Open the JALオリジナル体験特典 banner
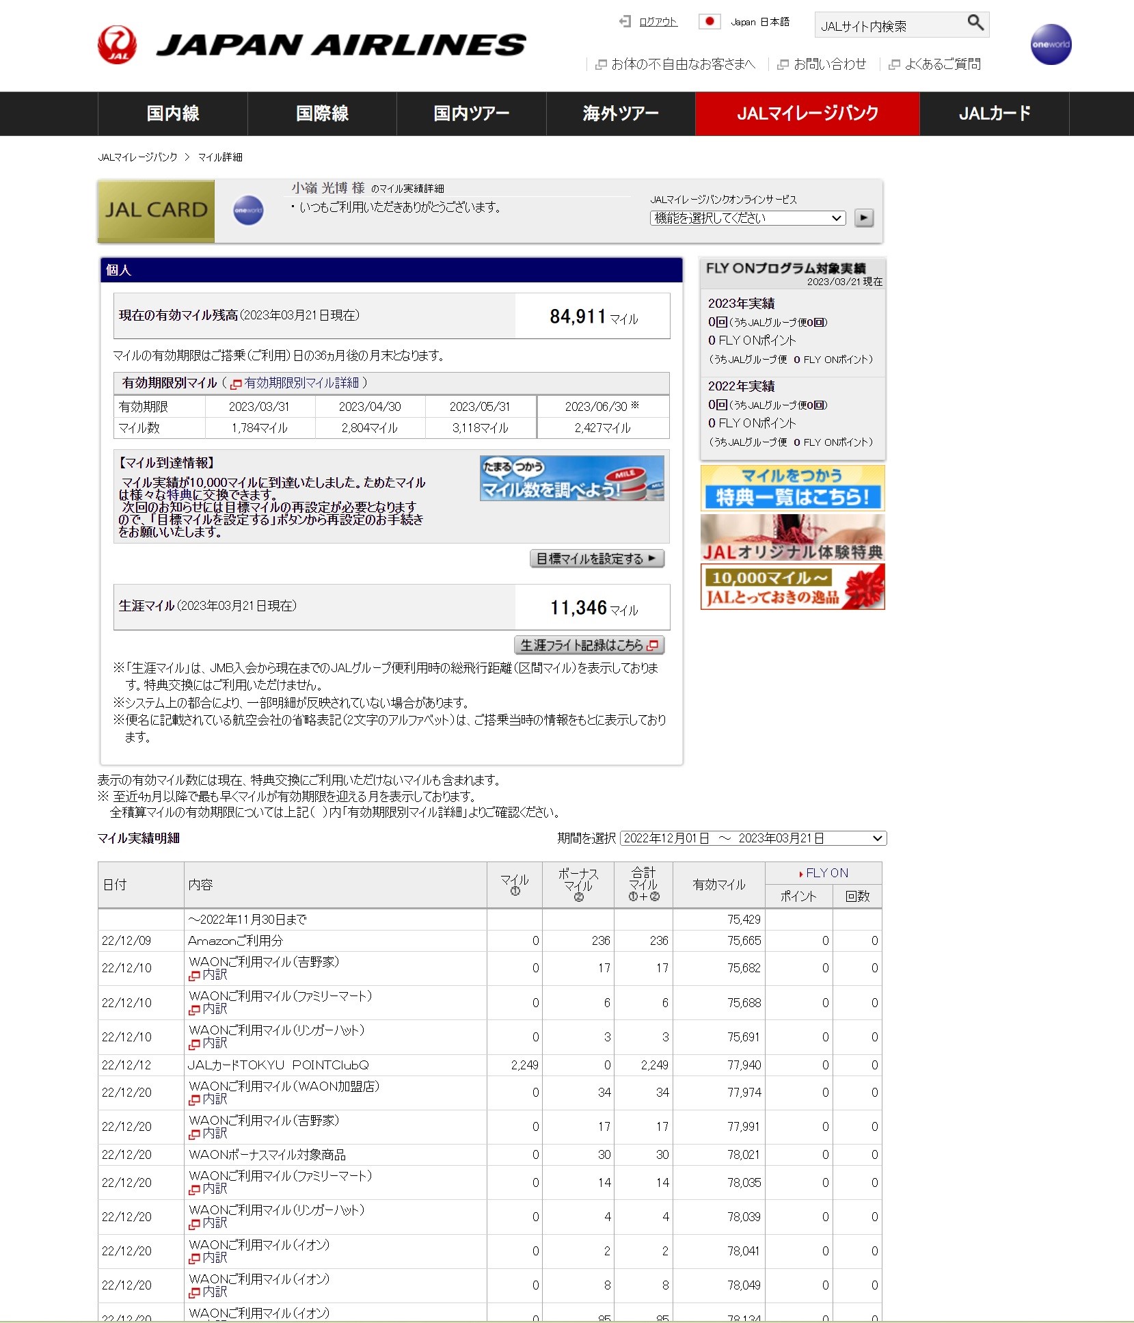This screenshot has width=1134, height=1323. (x=792, y=538)
